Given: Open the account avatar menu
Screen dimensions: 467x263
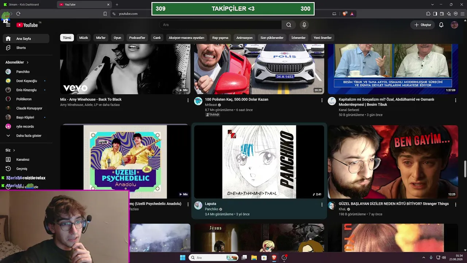Looking at the screenshot, I should [454, 25].
